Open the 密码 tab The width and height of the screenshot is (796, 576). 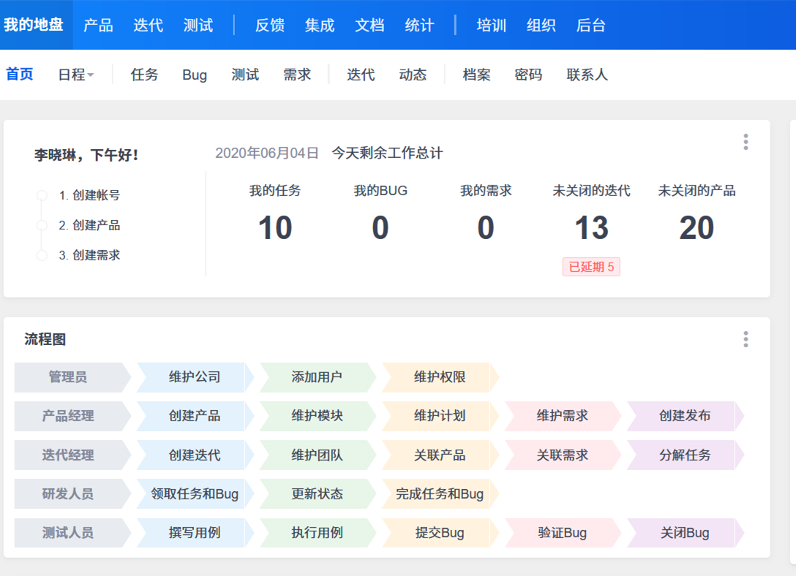click(x=528, y=74)
